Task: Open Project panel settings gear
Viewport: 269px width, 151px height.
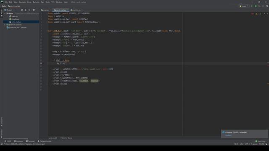Action: [x=34, y=10]
